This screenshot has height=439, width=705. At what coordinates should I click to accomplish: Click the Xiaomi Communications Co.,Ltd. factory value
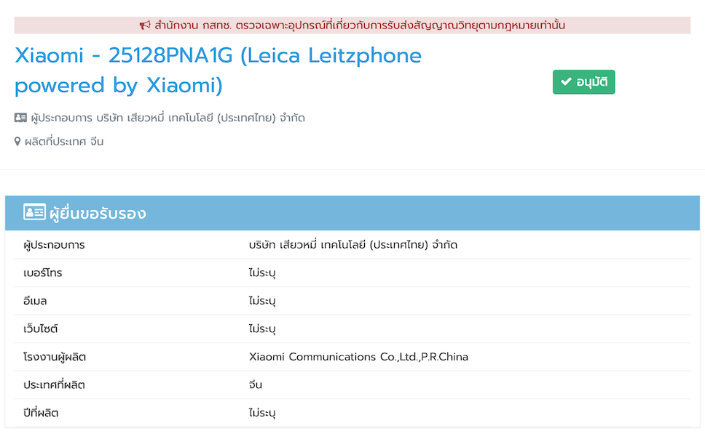[x=358, y=357]
